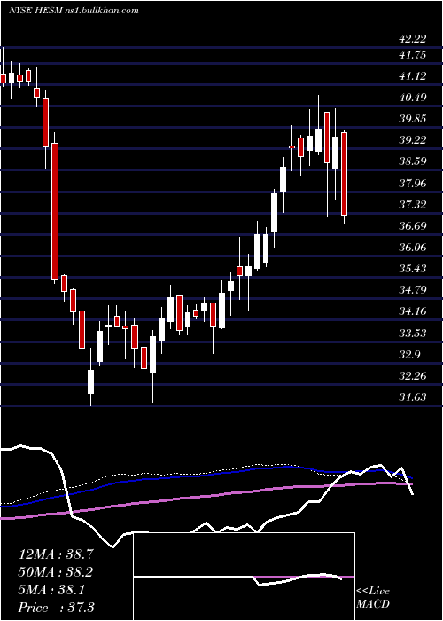Click inside the Live MACD inset chart box
443x621 pixels.
[x=244, y=577]
